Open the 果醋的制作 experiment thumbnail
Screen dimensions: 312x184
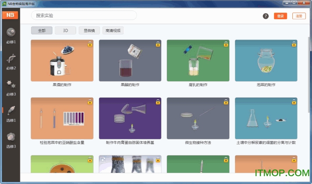coord(130,60)
